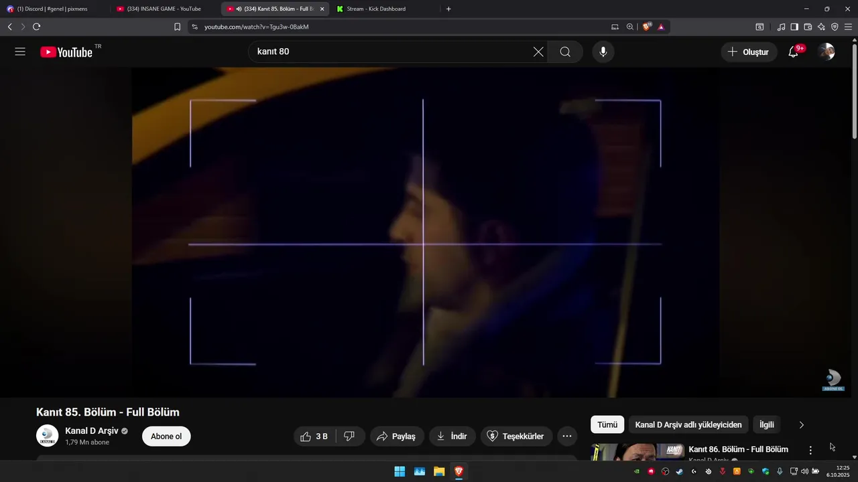Go to YouTube home via logo
Screen dimensions: 858x482
click(66, 52)
